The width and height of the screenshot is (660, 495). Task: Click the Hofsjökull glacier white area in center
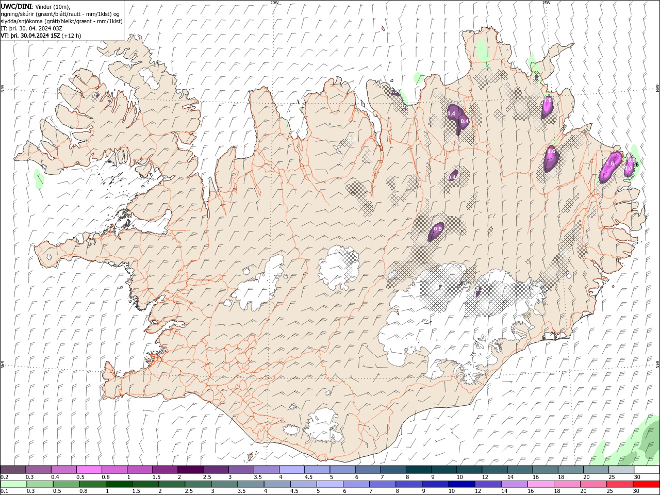338,267
